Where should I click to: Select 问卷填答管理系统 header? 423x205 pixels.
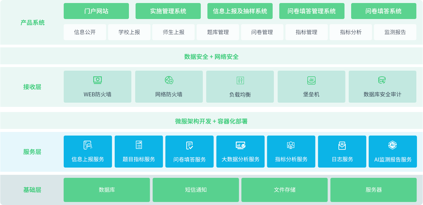coord(312,11)
